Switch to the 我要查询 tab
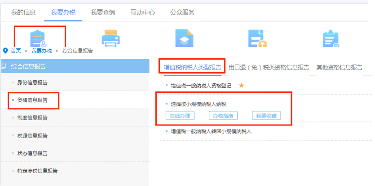The width and height of the screenshot is (375, 186). click(x=103, y=13)
